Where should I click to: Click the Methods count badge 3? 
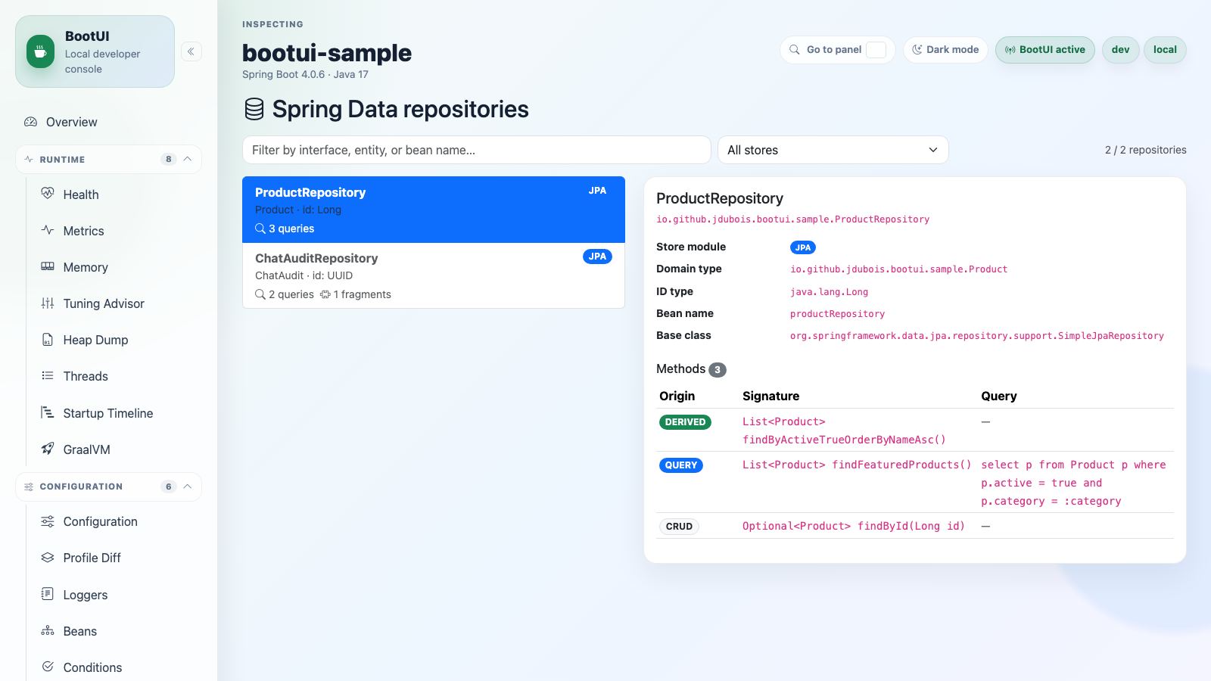point(718,370)
